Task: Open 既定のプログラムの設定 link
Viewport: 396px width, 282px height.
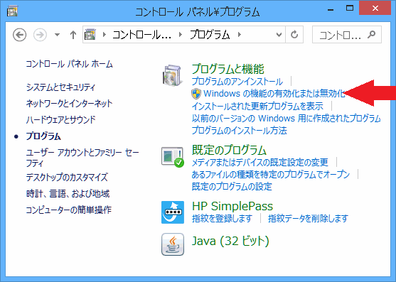Action: (x=232, y=187)
